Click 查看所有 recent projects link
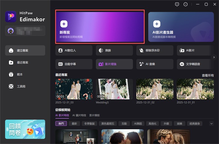 tap(208, 76)
